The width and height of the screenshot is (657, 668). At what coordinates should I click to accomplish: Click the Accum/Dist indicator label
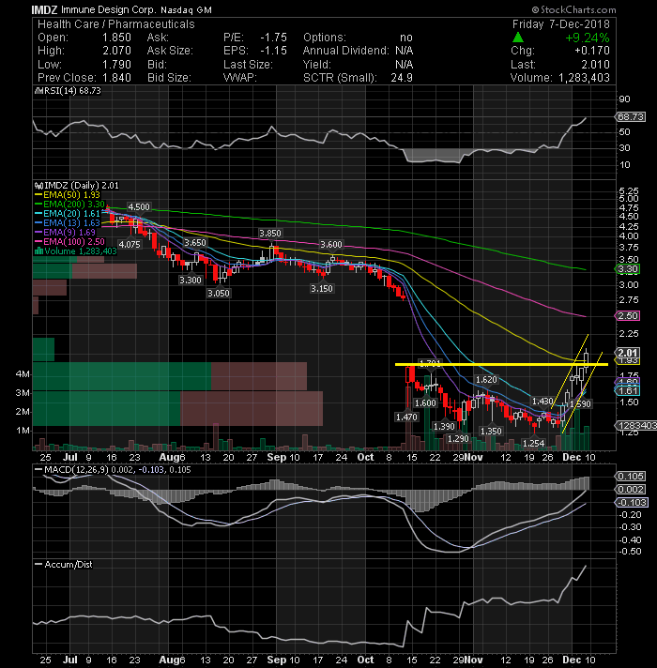pos(64,564)
